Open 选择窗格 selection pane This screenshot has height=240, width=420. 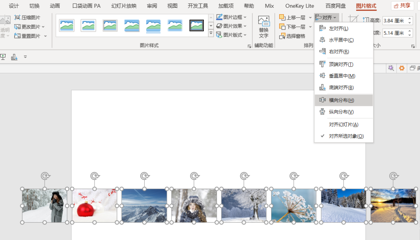(292, 36)
